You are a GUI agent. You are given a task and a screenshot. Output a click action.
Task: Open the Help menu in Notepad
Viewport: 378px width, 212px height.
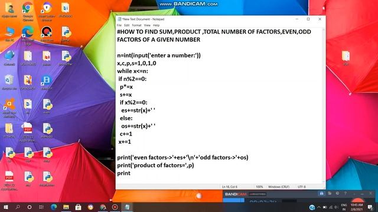pos(156,25)
